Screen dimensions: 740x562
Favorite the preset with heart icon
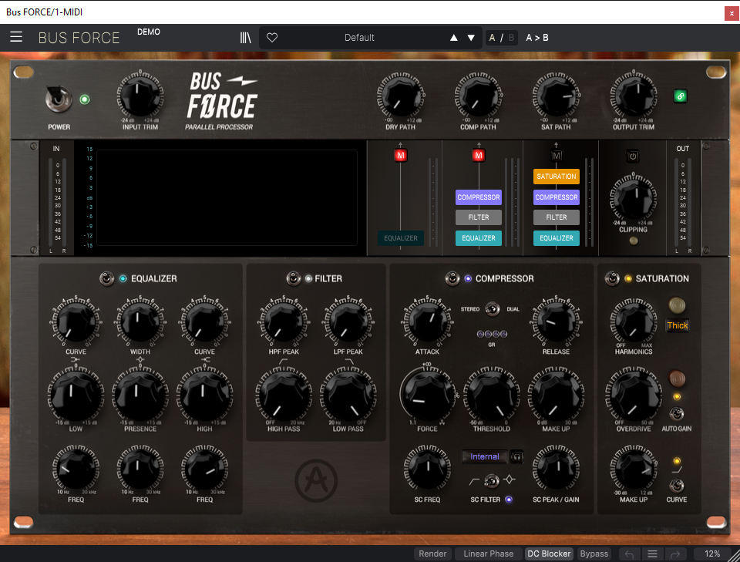(272, 37)
